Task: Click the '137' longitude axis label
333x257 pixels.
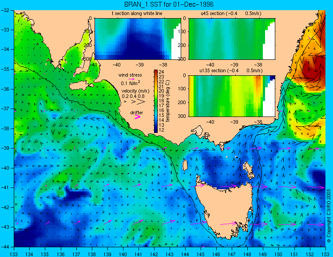Action: (76, 254)
